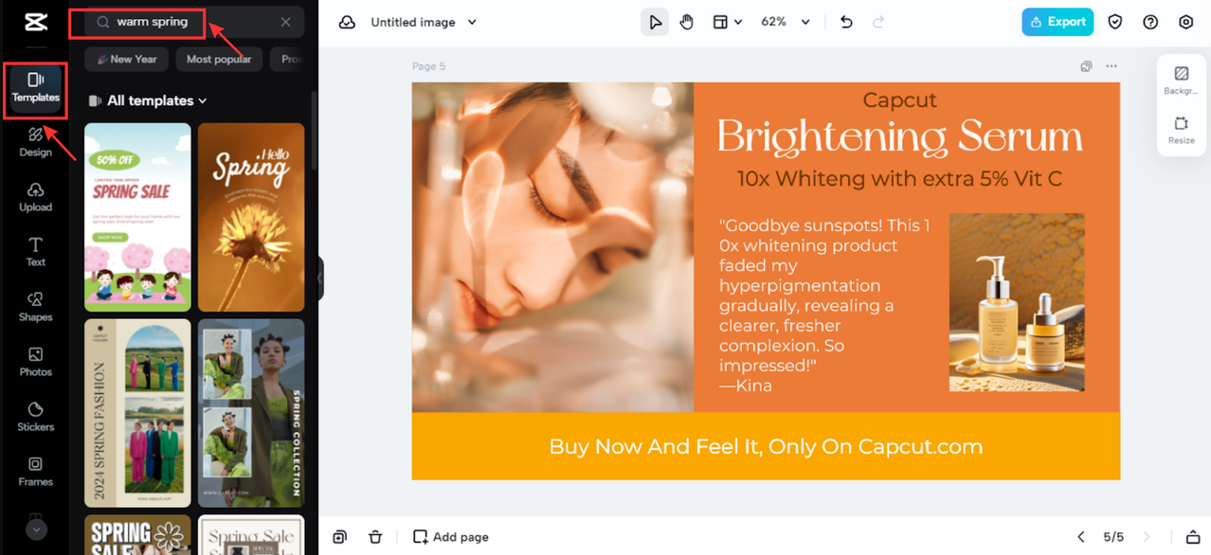The height and width of the screenshot is (555, 1211).
Task: Select the hand pan tool
Action: (x=686, y=22)
